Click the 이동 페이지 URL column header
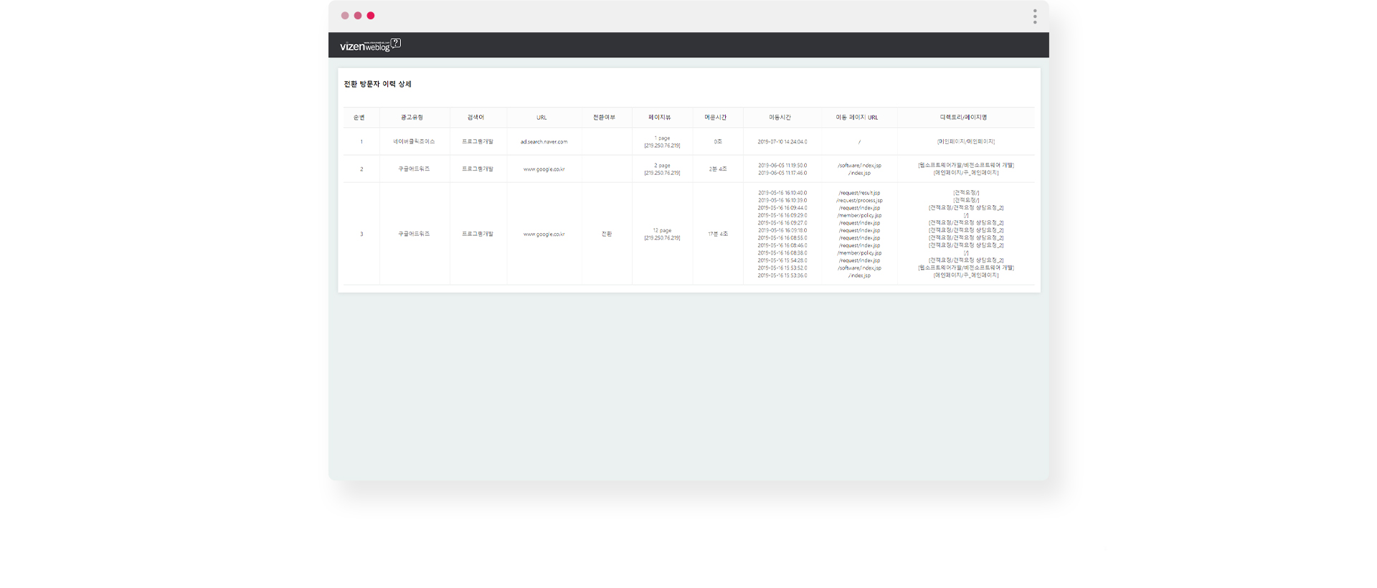1377x588 pixels. [856, 118]
